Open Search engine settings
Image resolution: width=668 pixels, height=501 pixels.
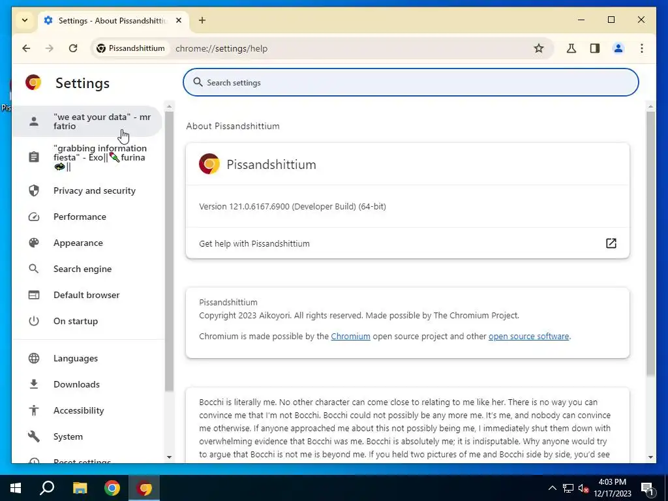pos(87,269)
